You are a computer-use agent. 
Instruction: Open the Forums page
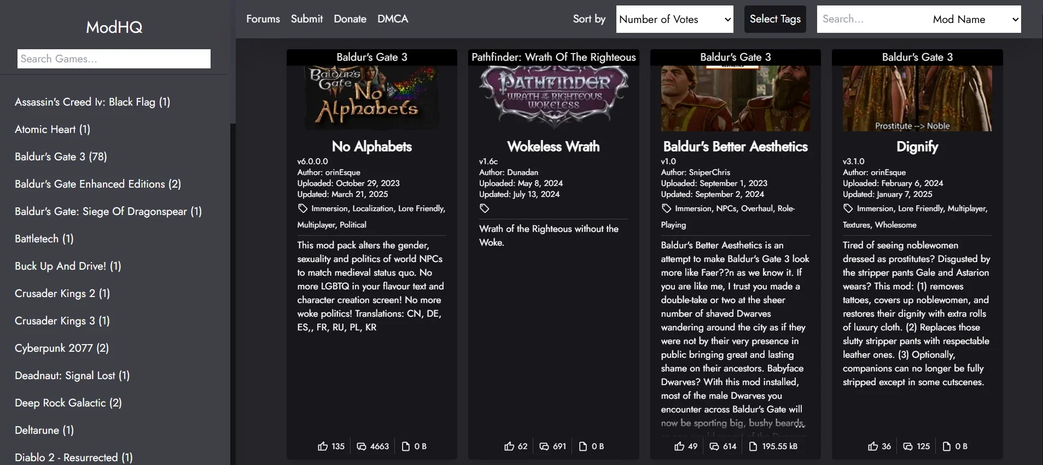(x=263, y=19)
